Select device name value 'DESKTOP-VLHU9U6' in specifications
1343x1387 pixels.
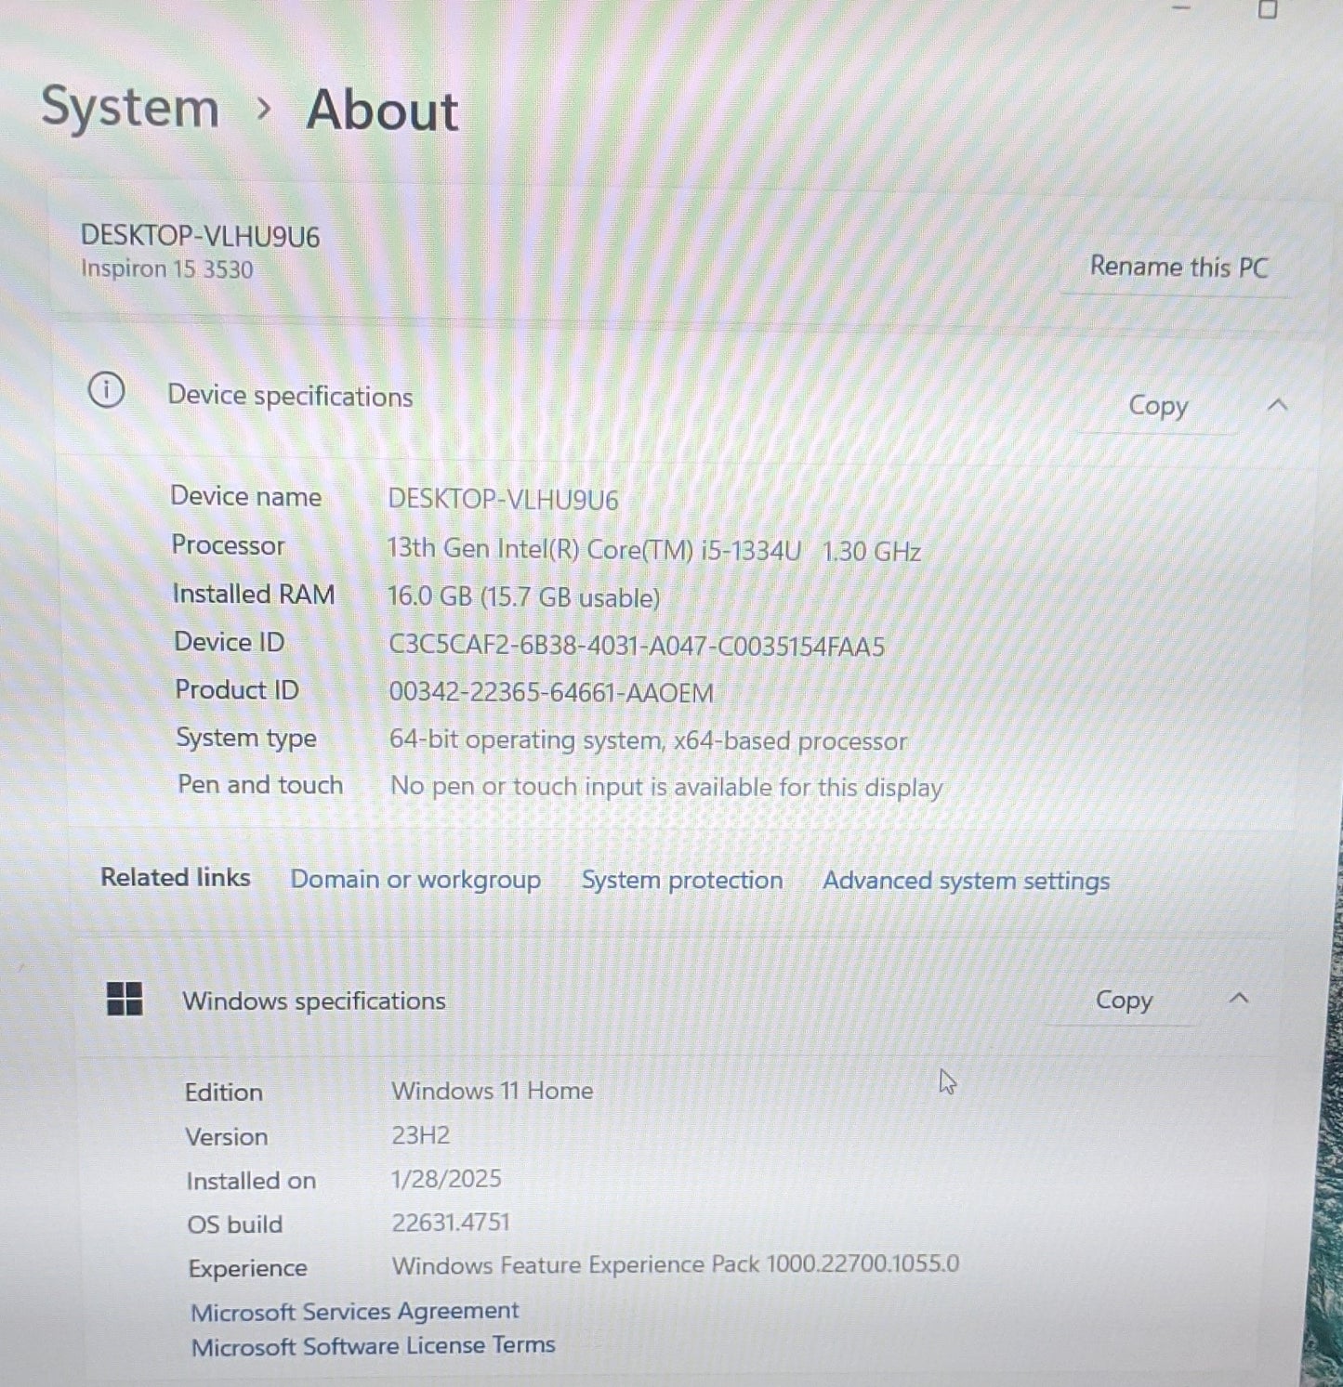503,500
